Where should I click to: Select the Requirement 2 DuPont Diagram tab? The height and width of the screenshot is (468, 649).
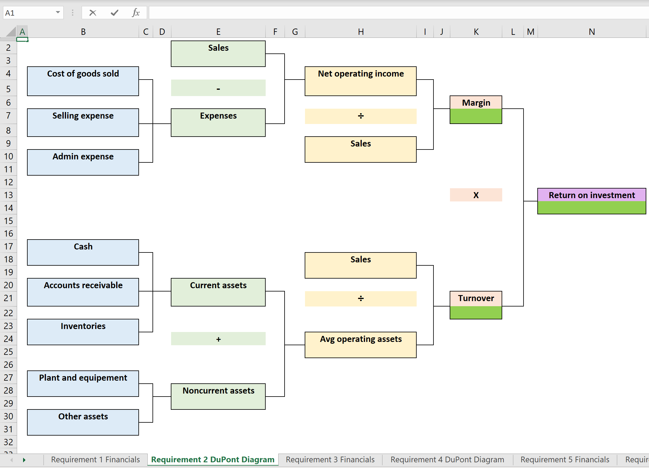click(213, 460)
